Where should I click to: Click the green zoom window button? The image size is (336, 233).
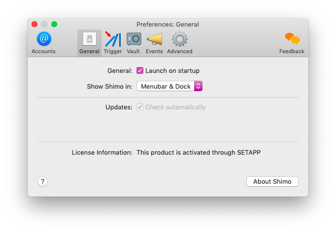(x=54, y=24)
